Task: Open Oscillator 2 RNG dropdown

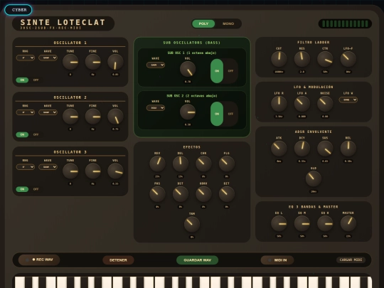Action: point(26,112)
